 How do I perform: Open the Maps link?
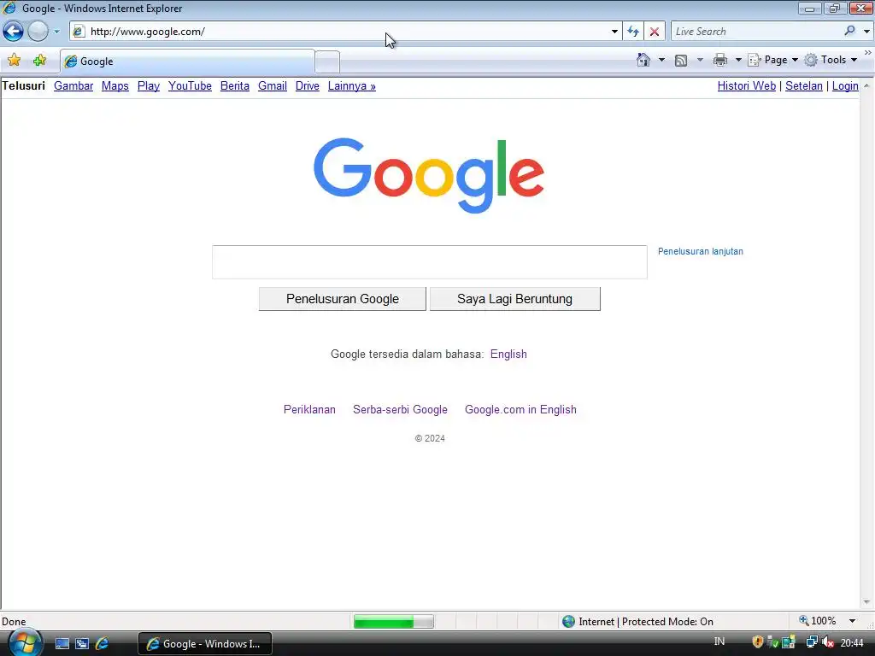pyautogui.click(x=115, y=86)
